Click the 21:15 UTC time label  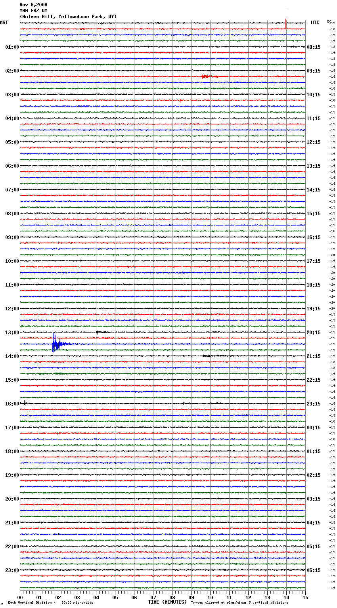coord(314,356)
